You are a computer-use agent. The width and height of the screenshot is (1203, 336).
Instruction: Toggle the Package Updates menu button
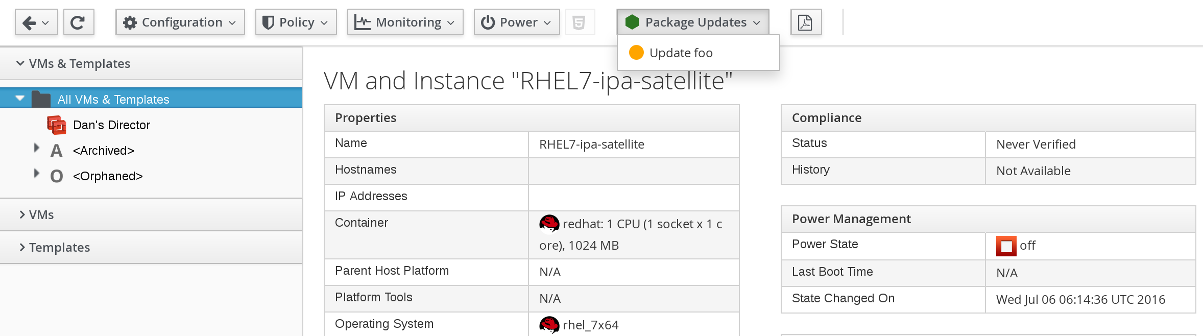pyautogui.click(x=692, y=22)
